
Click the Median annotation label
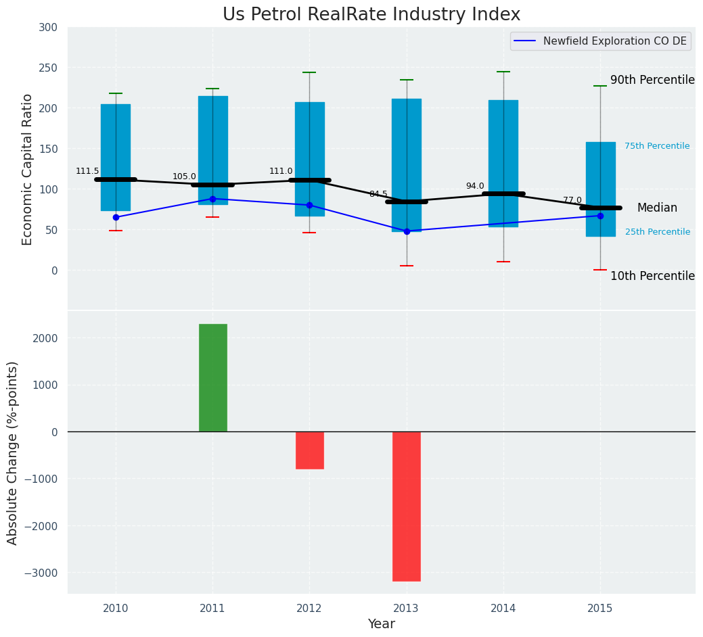657,208
